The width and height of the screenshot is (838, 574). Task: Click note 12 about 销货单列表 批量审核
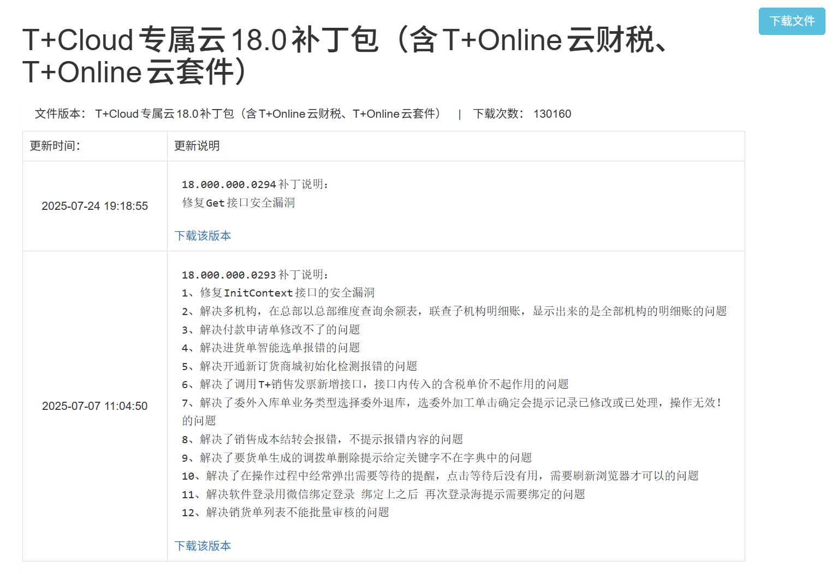[x=285, y=512]
